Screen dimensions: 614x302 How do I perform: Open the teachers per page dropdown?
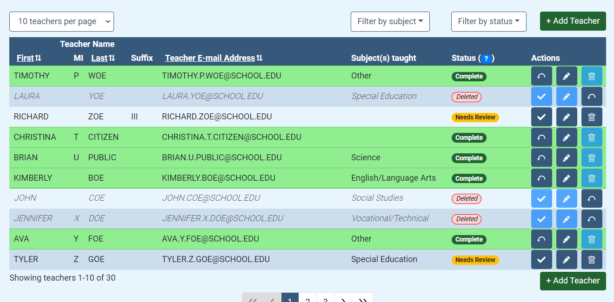[61, 21]
